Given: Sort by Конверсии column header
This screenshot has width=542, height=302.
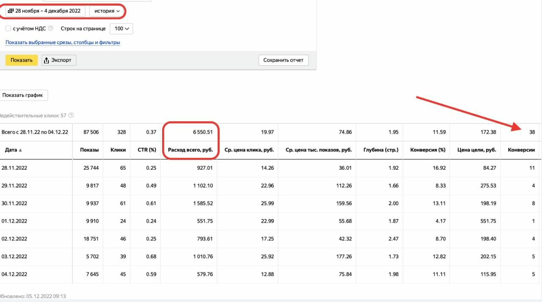Looking at the screenshot, I should tap(521, 150).
